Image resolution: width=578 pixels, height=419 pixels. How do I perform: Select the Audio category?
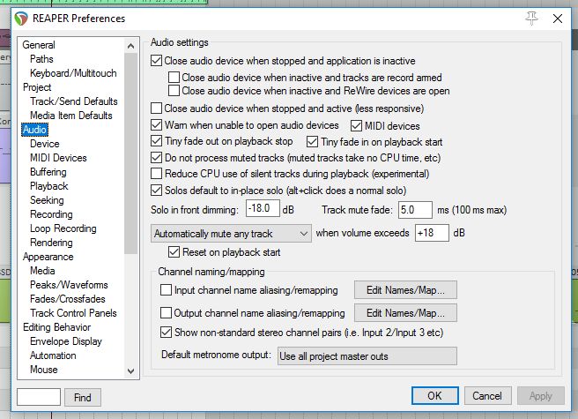click(x=34, y=130)
